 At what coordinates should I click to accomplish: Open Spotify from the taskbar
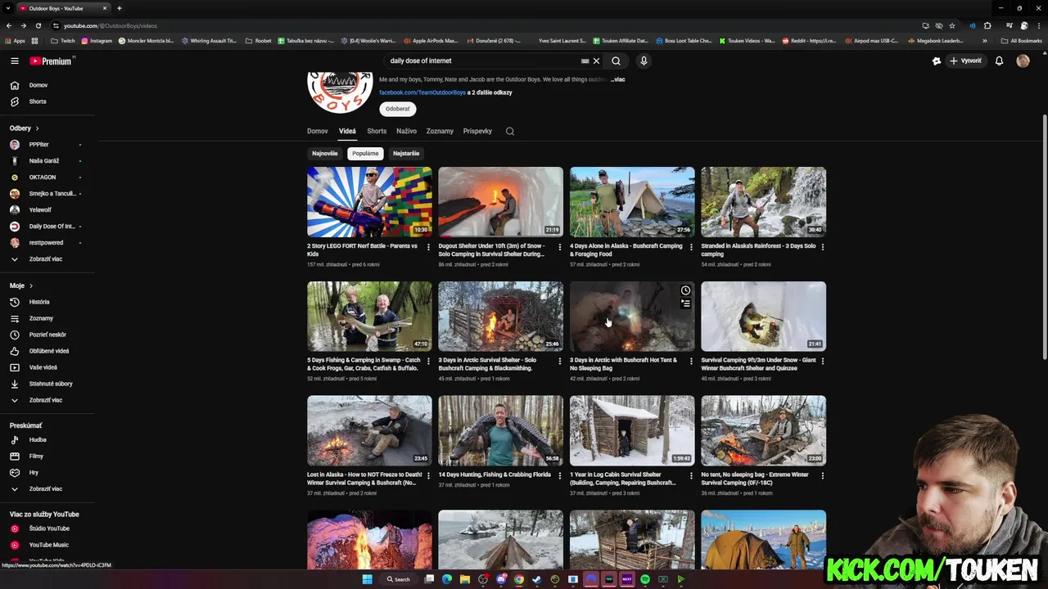pyautogui.click(x=645, y=579)
